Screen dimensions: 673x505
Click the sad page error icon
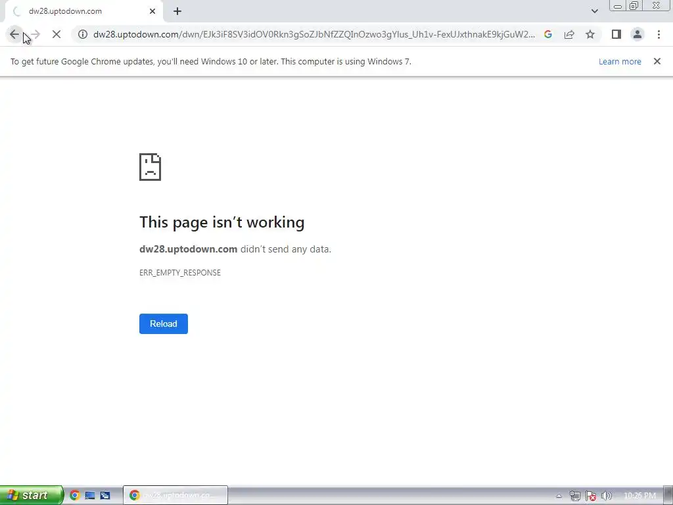coord(151,167)
